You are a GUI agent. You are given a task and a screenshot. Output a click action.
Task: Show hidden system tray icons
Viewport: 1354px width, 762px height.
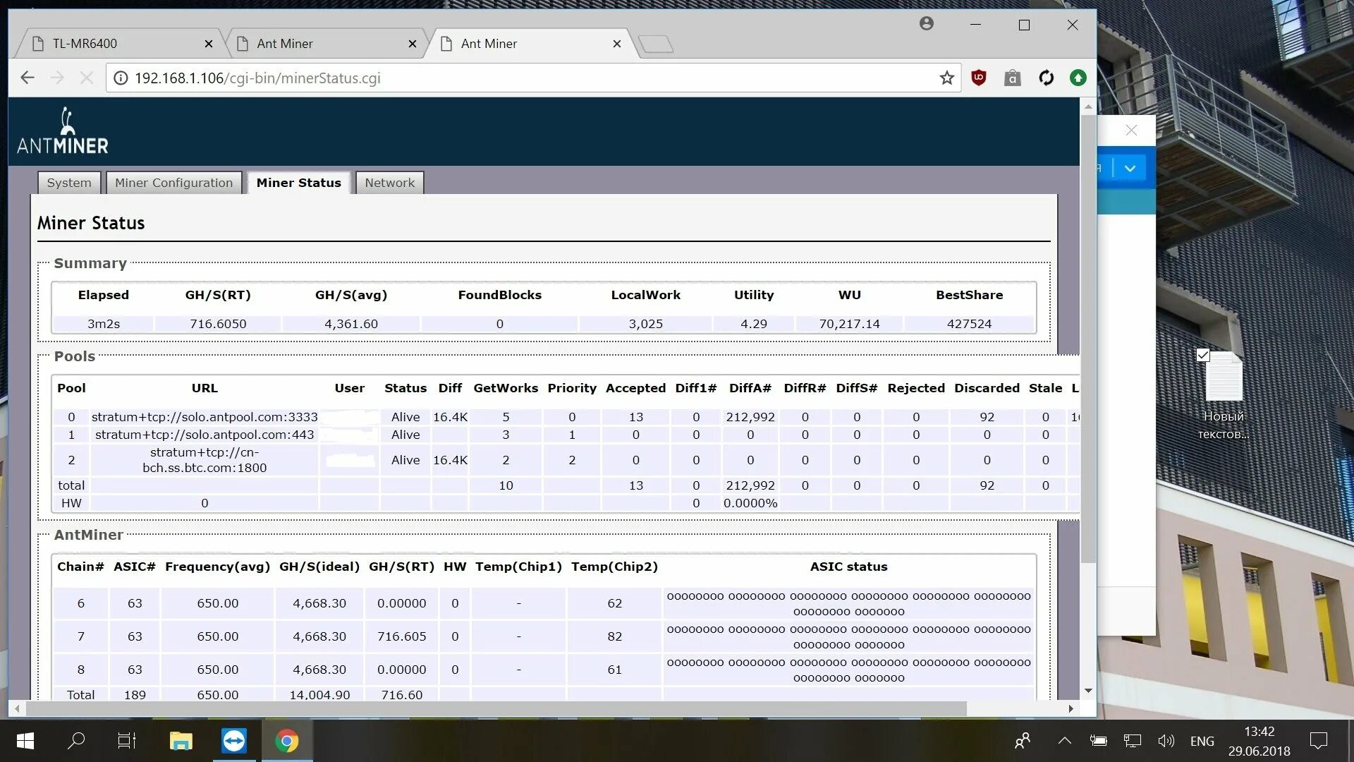click(1064, 741)
